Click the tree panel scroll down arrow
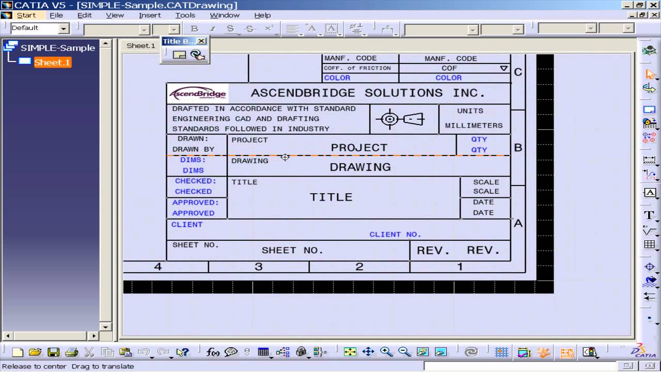Screen dimensions: 661x372 coord(105,327)
